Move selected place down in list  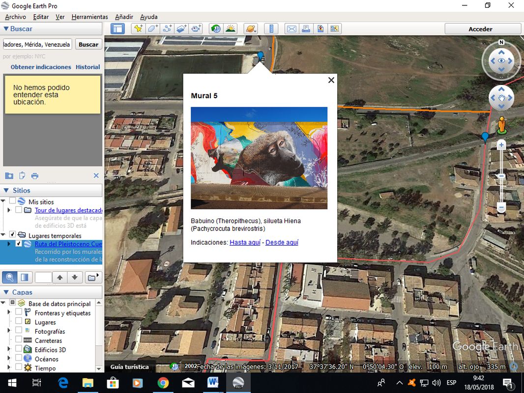[x=75, y=277]
